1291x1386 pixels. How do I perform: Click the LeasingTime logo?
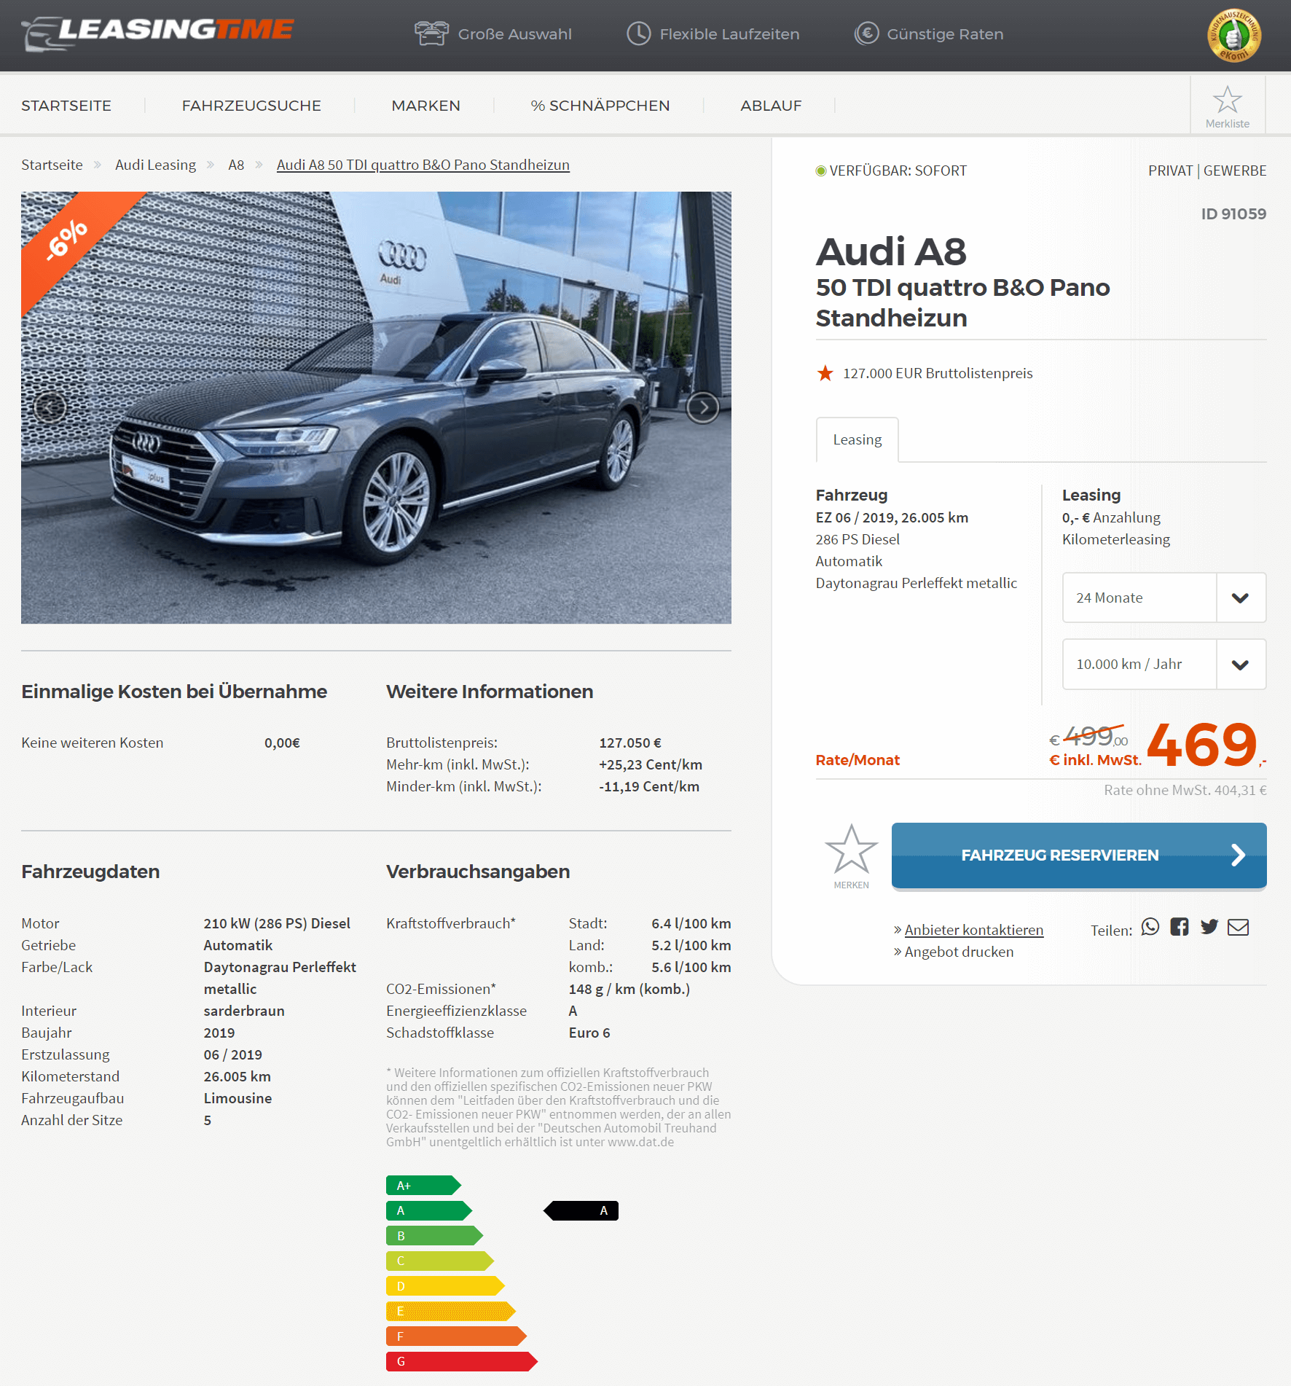[x=158, y=34]
